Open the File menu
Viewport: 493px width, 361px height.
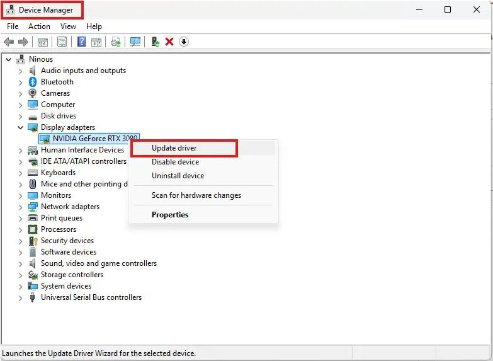coord(13,26)
